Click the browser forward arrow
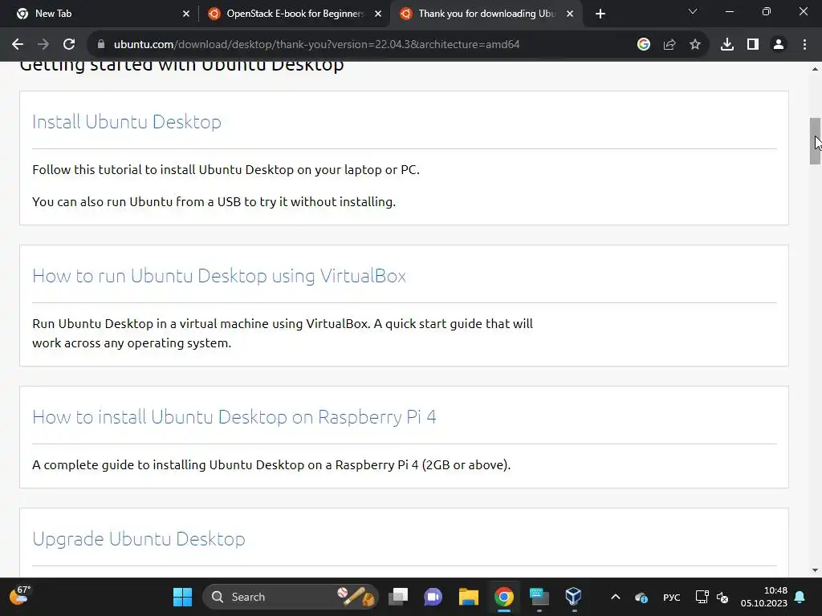822x616 pixels. tap(43, 45)
